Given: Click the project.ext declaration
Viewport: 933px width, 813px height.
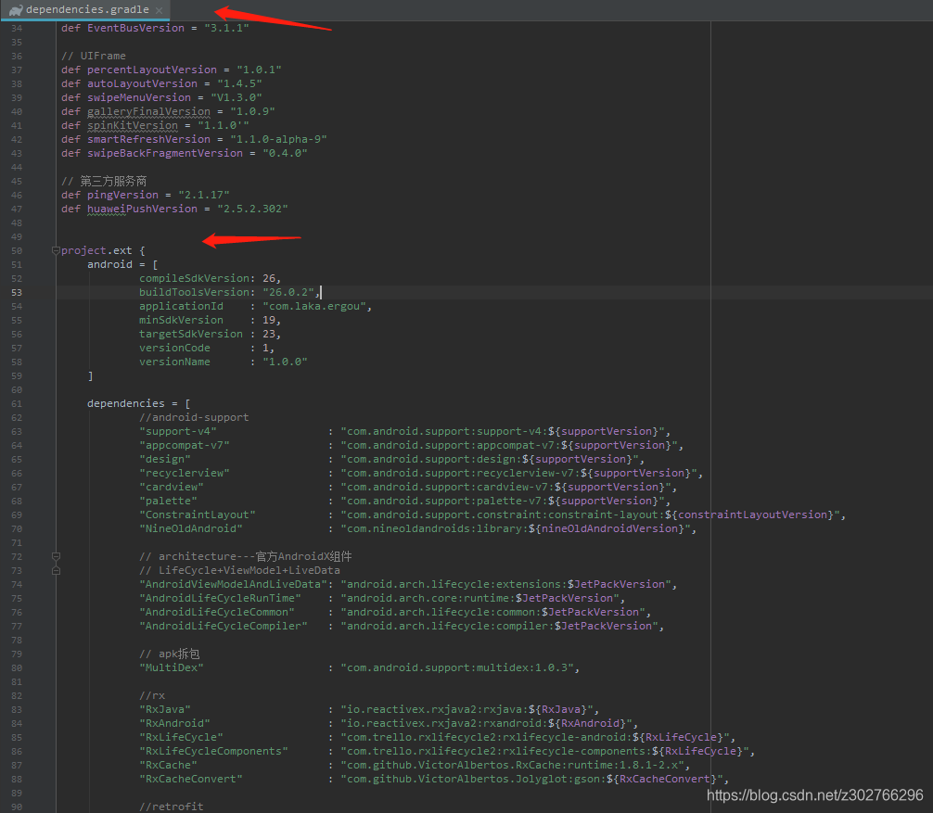Looking at the screenshot, I should (96, 250).
